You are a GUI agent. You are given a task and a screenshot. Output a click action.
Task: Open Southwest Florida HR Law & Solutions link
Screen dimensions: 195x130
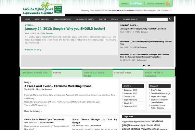(159, 101)
